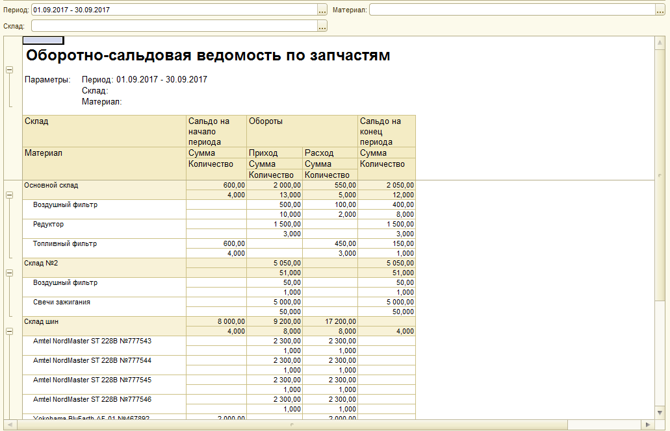Select the report title 'Оборотно-сальдовая ведомость по запчастям'

pyautogui.click(x=208, y=55)
